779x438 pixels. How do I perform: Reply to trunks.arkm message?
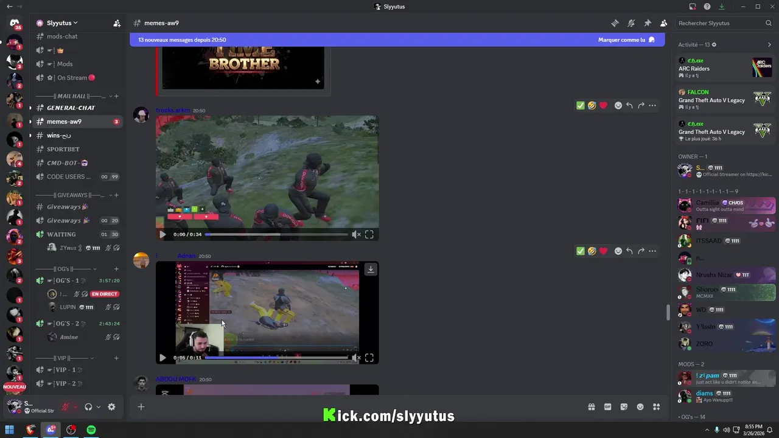pos(629,105)
